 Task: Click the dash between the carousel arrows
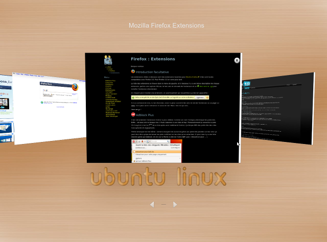point(163,205)
